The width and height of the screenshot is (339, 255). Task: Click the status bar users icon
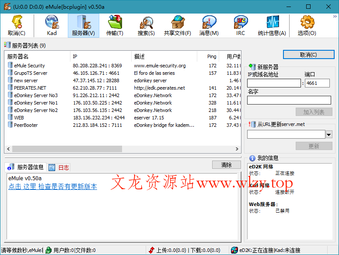pos(49,250)
